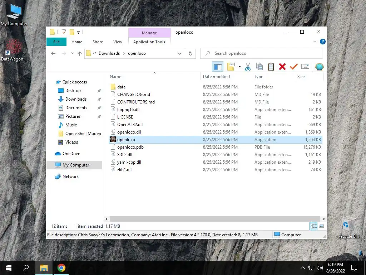Viewport: 366px width, 275px height.
Task: Click the Downloads breadcrumb in the address bar
Action: click(109, 53)
